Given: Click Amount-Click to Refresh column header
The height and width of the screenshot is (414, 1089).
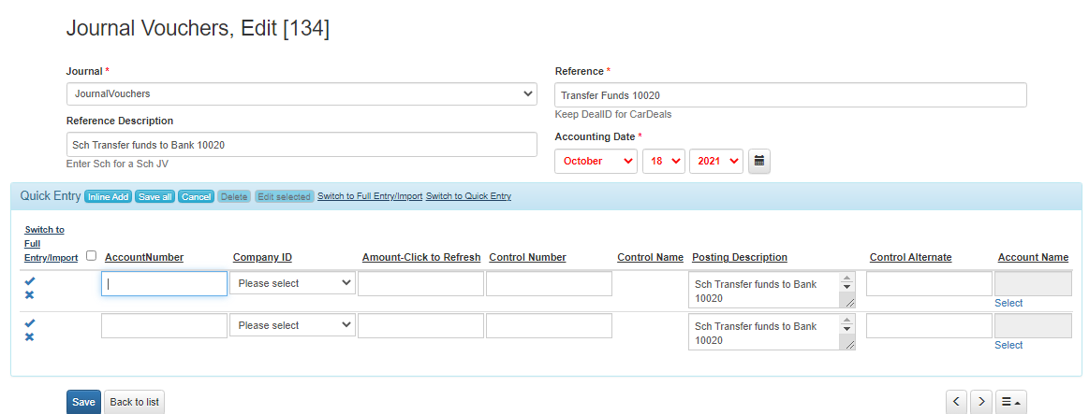Looking at the screenshot, I should point(420,257).
